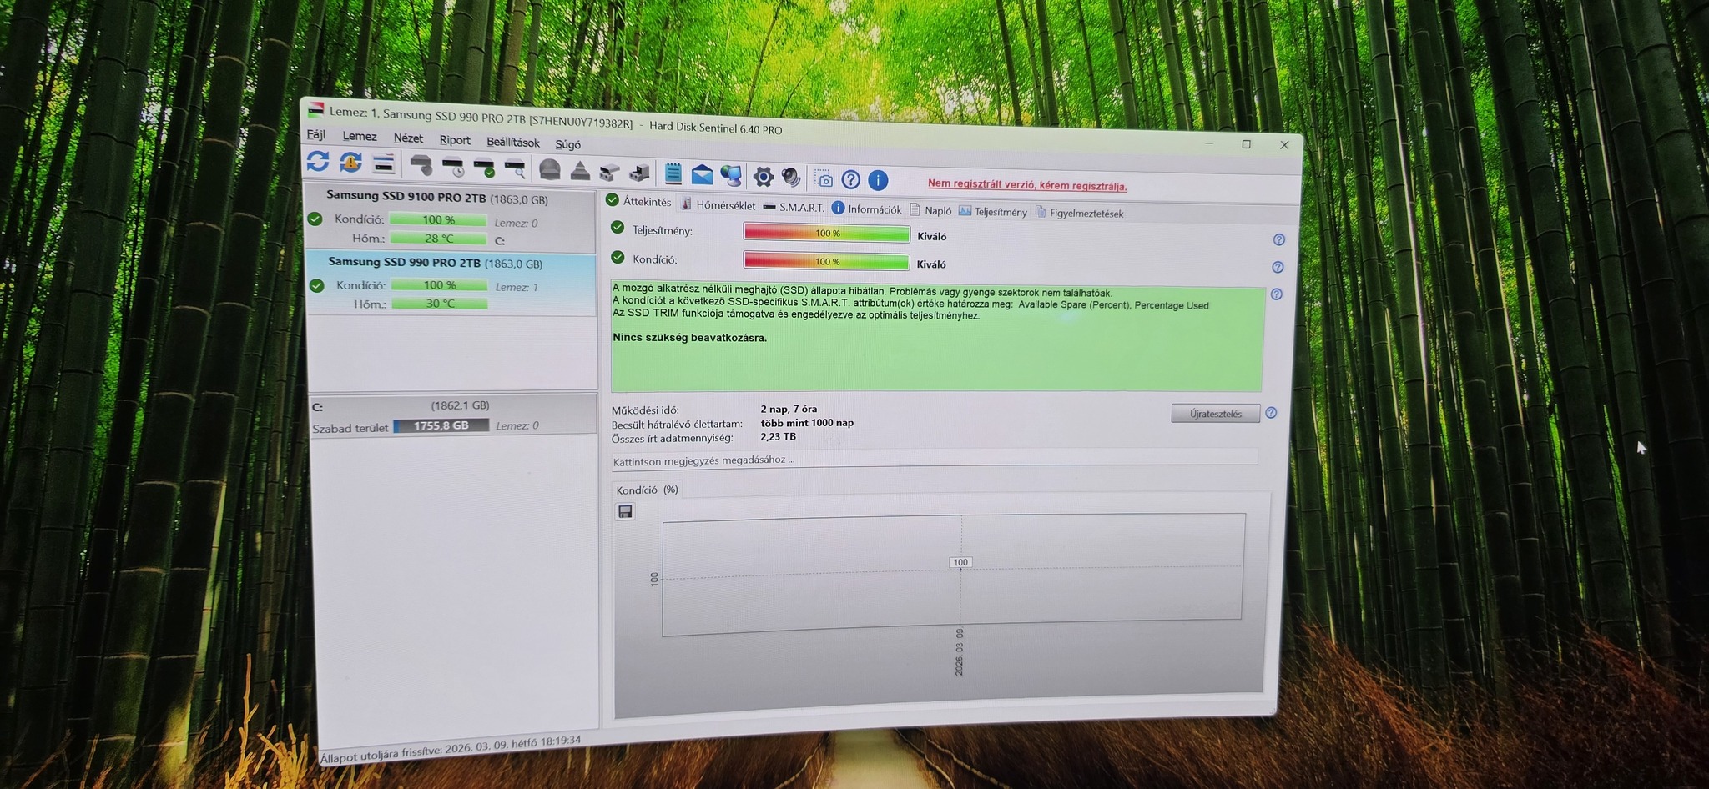The width and height of the screenshot is (1709, 789).
Task: Open the Lemez menu
Action: click(360, 136)
